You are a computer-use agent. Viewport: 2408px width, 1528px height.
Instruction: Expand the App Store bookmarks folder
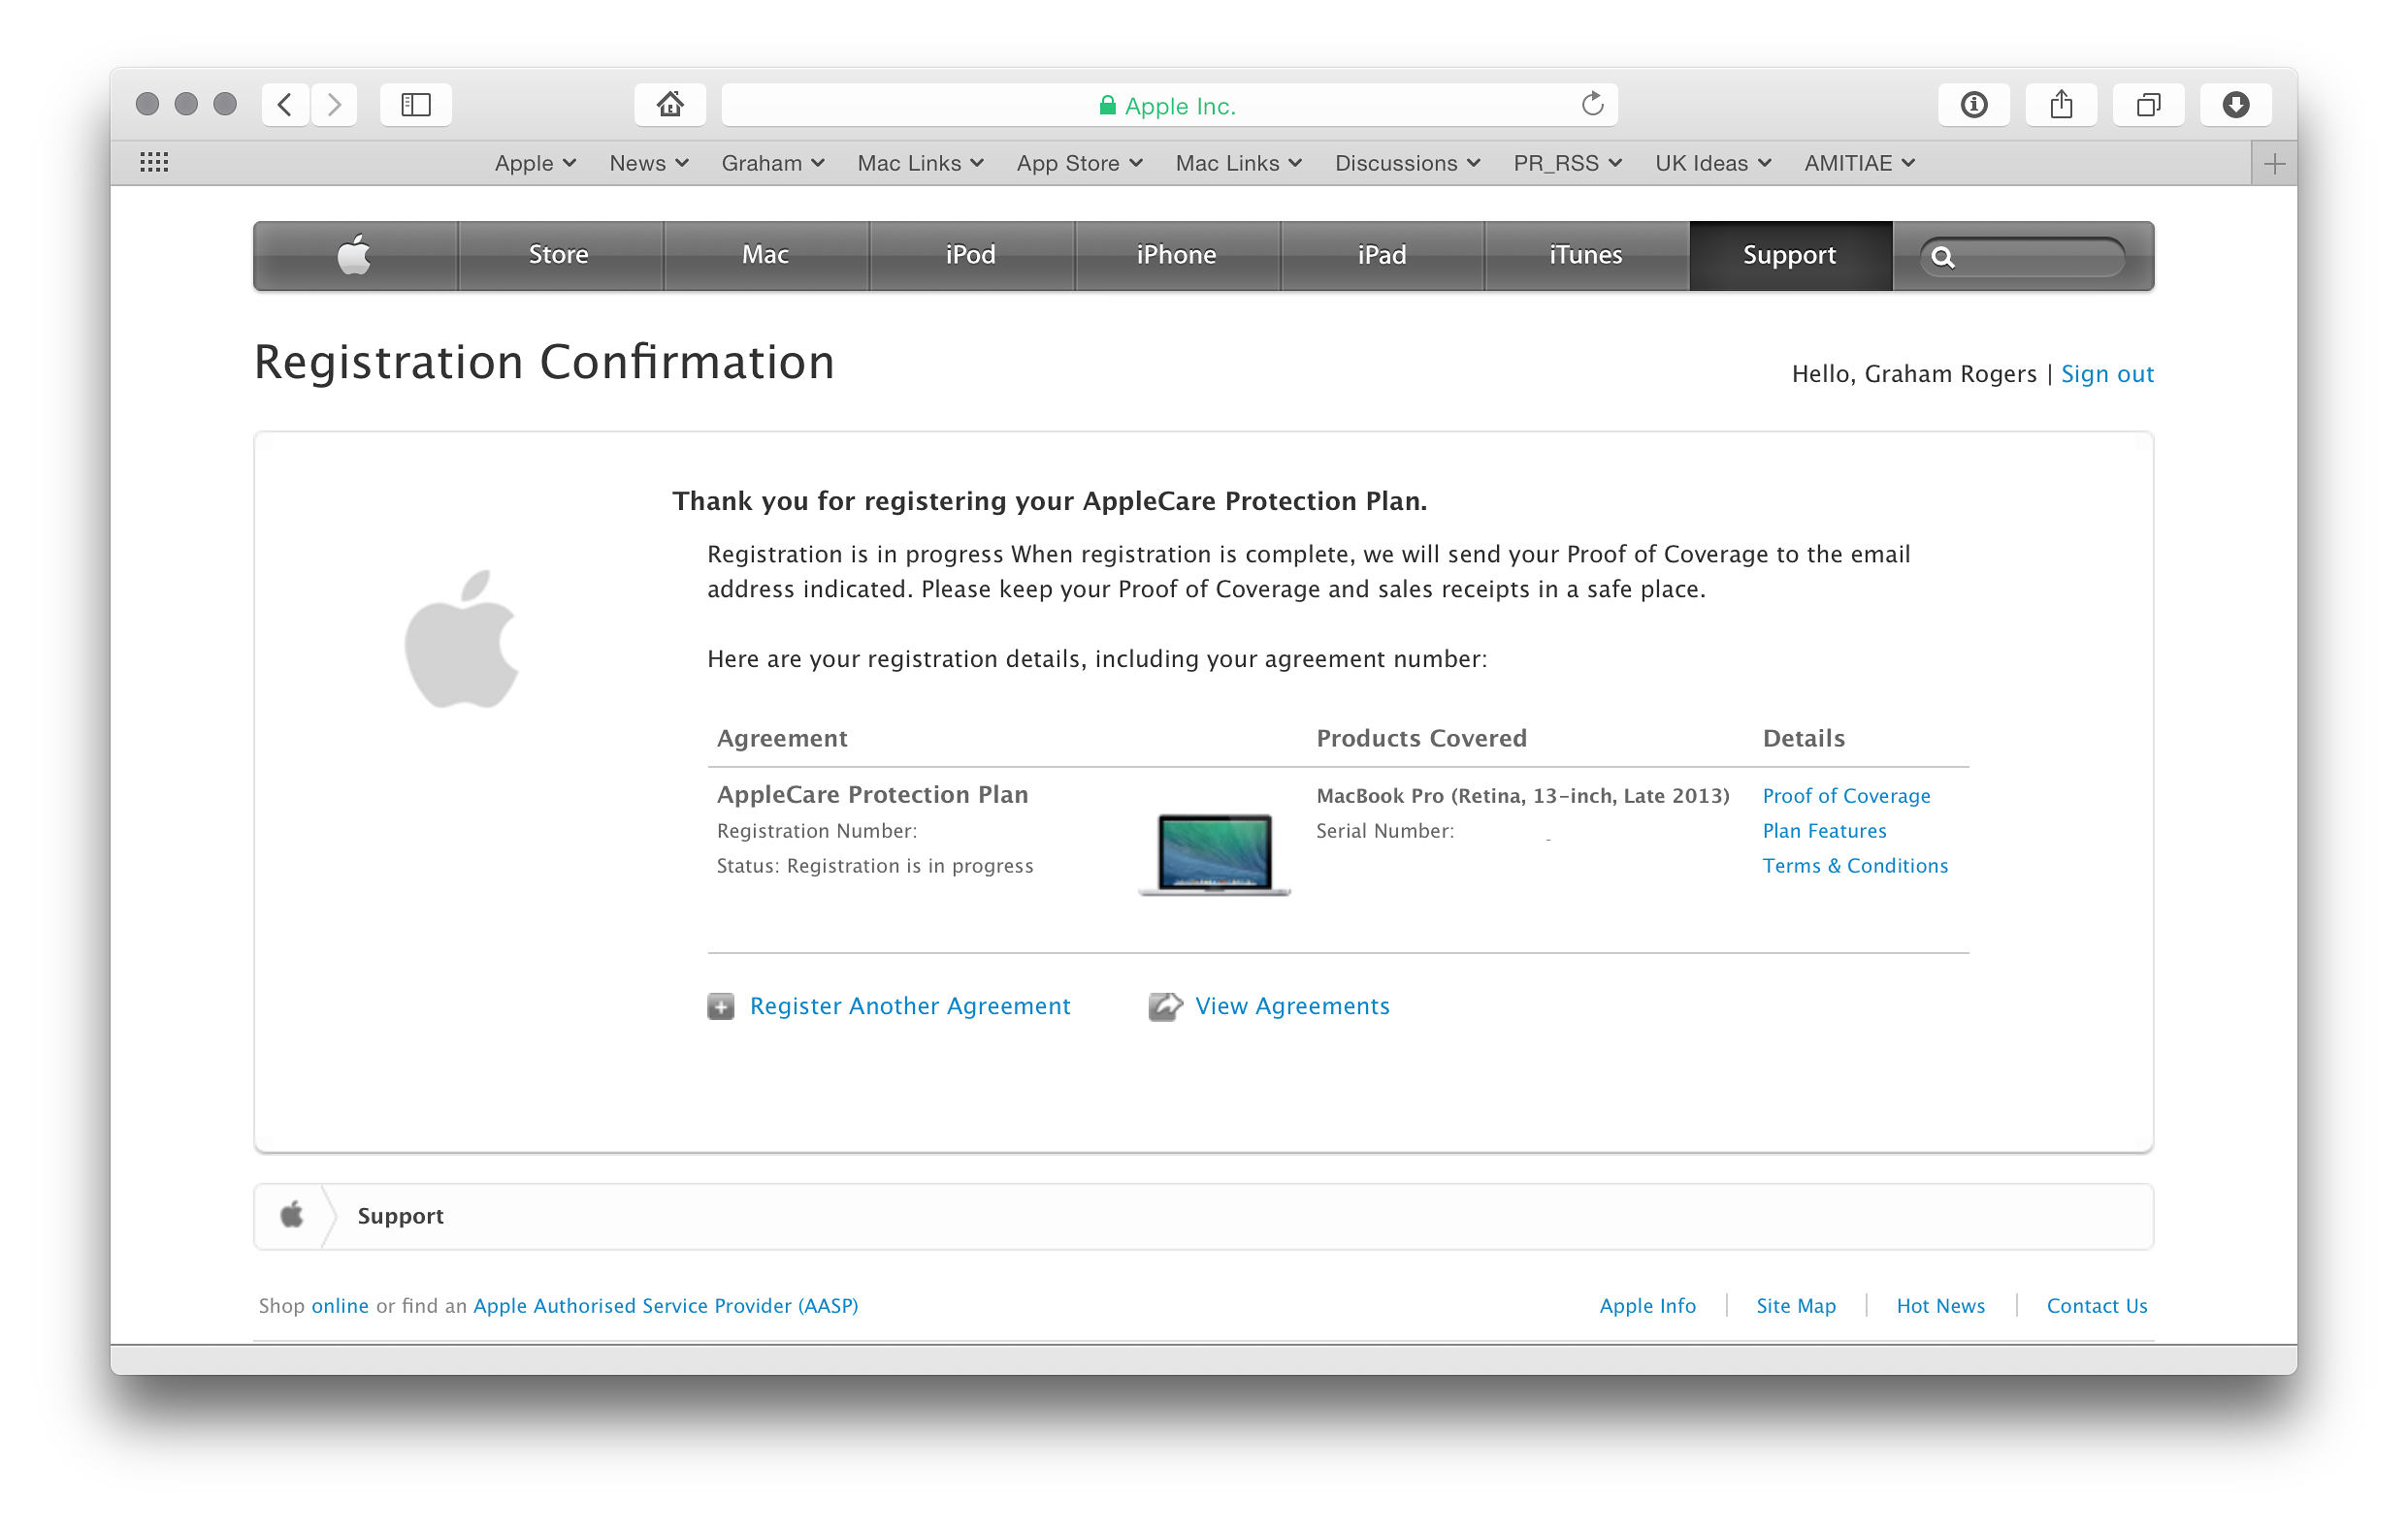(1079, 163)
